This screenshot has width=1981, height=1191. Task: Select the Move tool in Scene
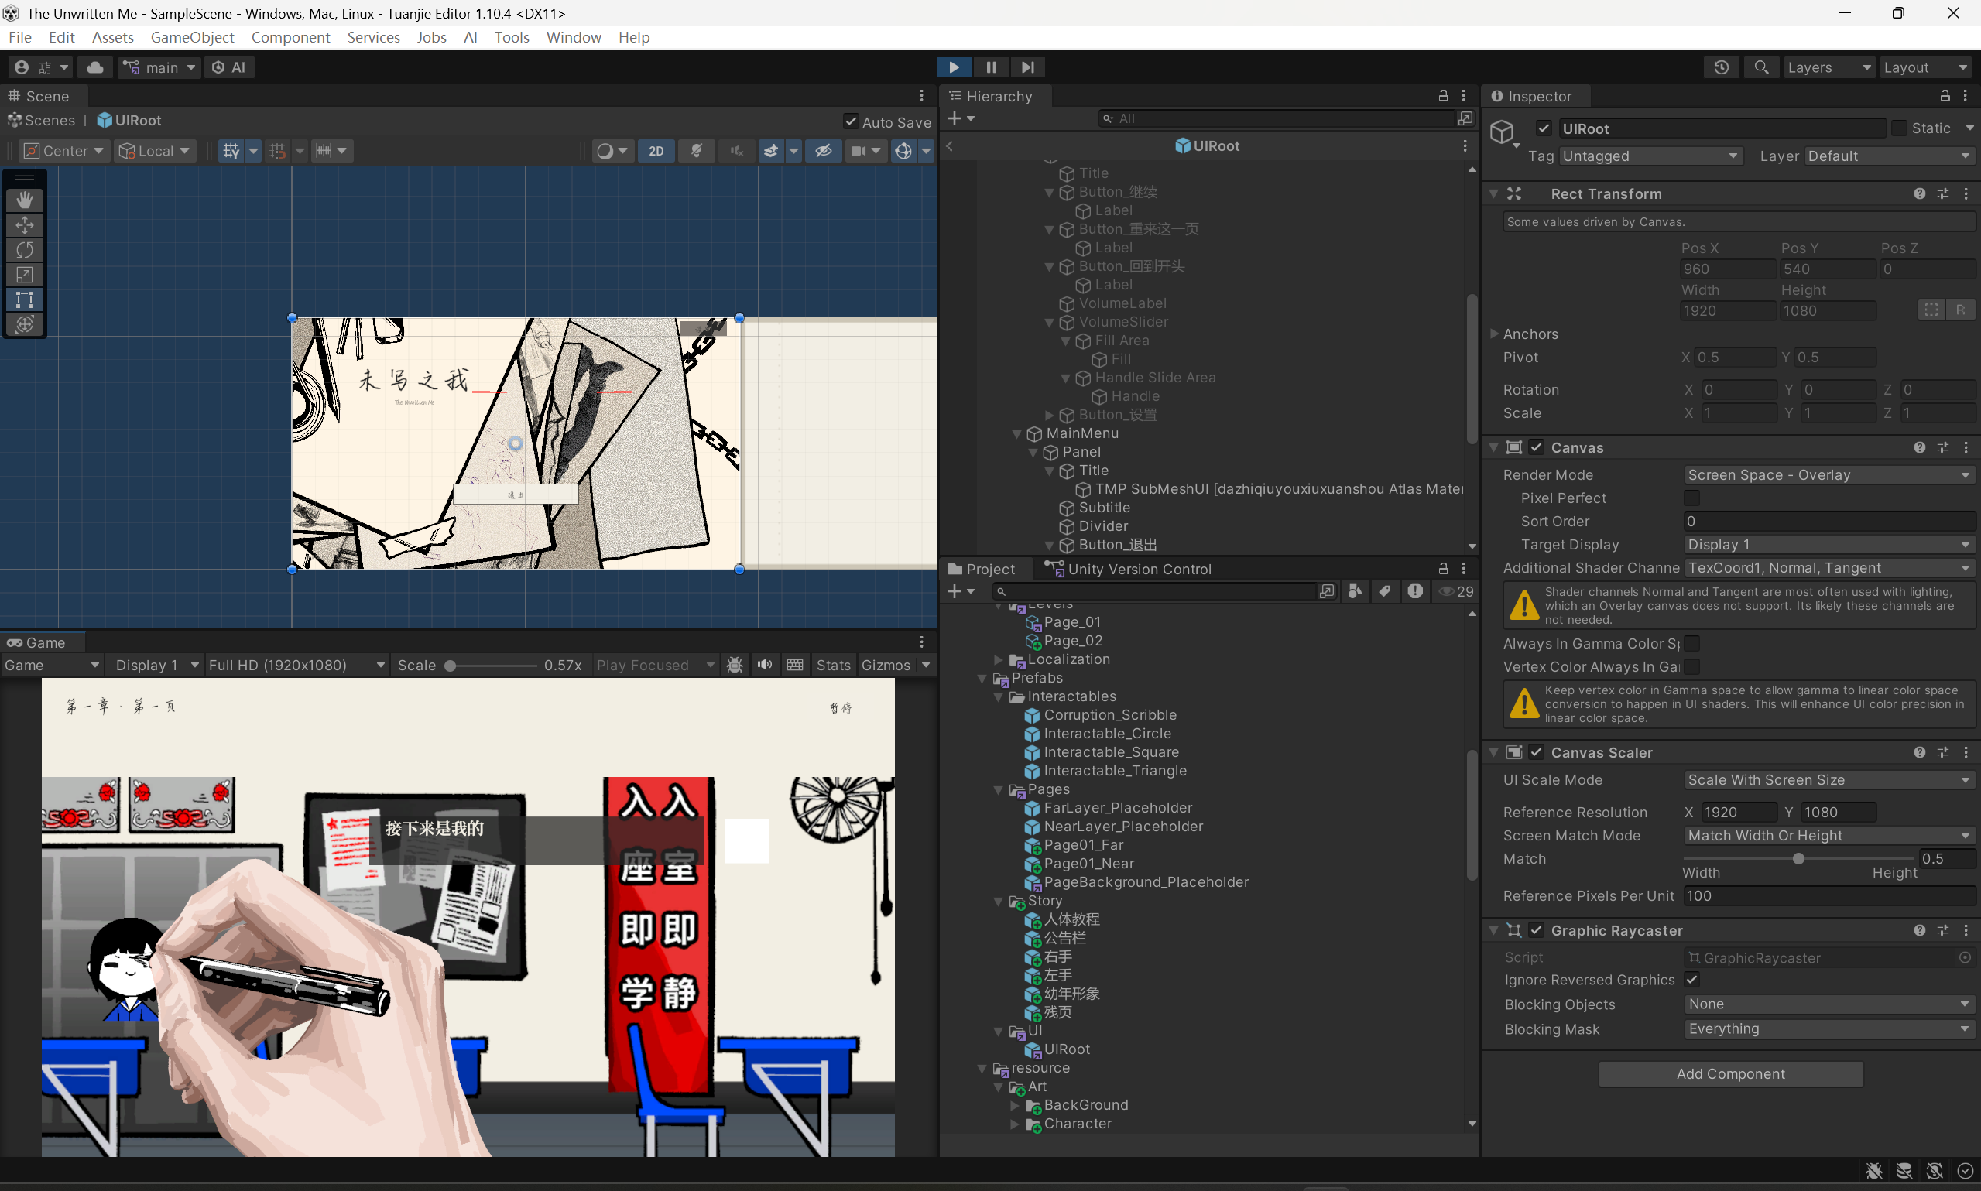tap(24, 224)
